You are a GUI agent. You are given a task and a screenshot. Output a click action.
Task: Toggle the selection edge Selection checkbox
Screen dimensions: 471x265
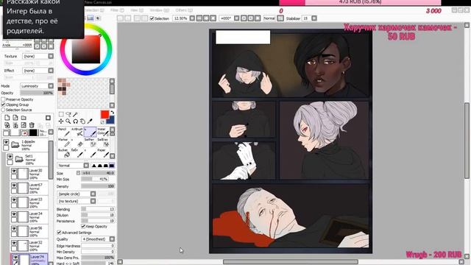(152, 18)
